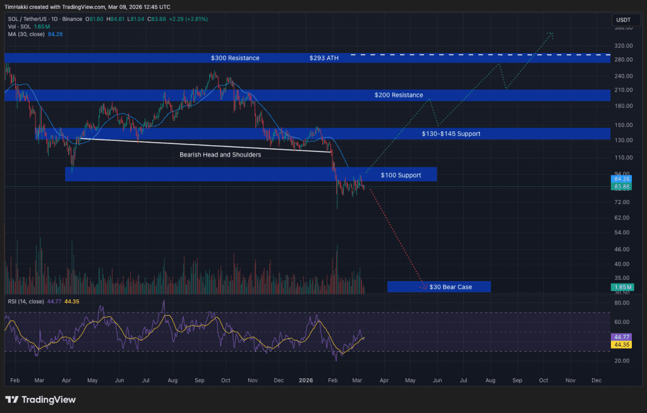Click the $130-$145 Support label
This screenshot has width=647, height=413.
[450, 134]
